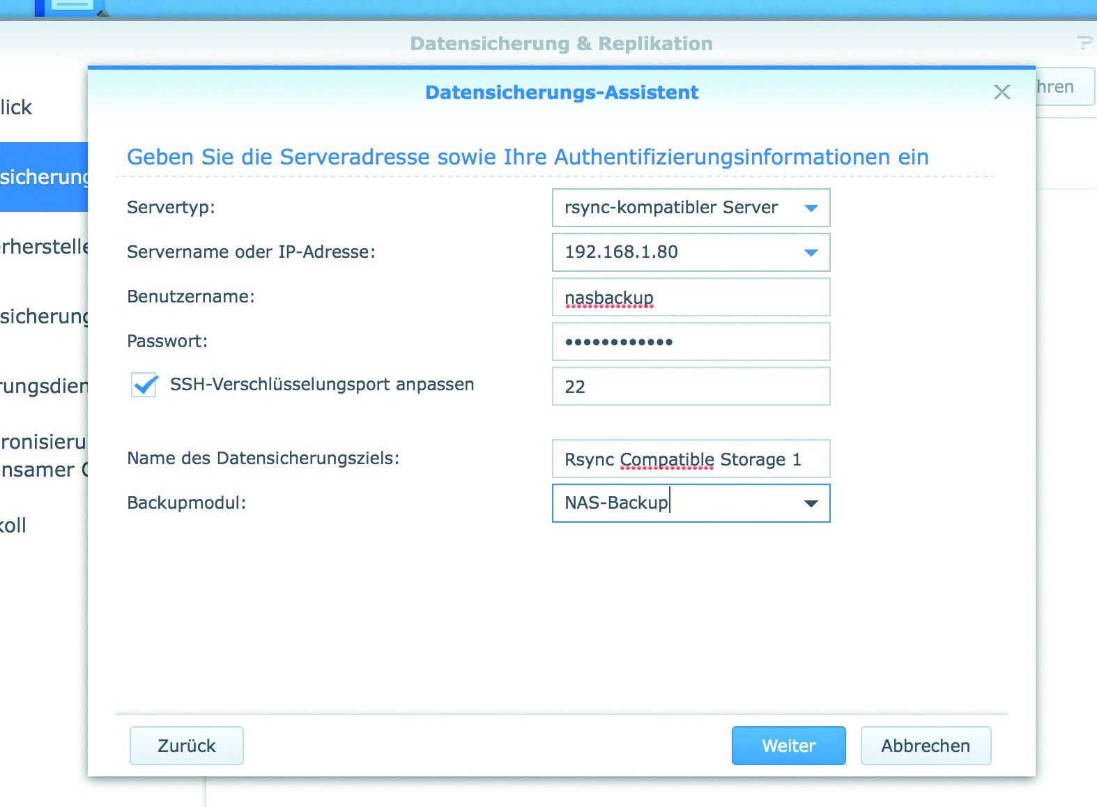Cancel the wizard with Abbrechen
1097x807 pixels.
pyautogui.click(x=926, y=746)
